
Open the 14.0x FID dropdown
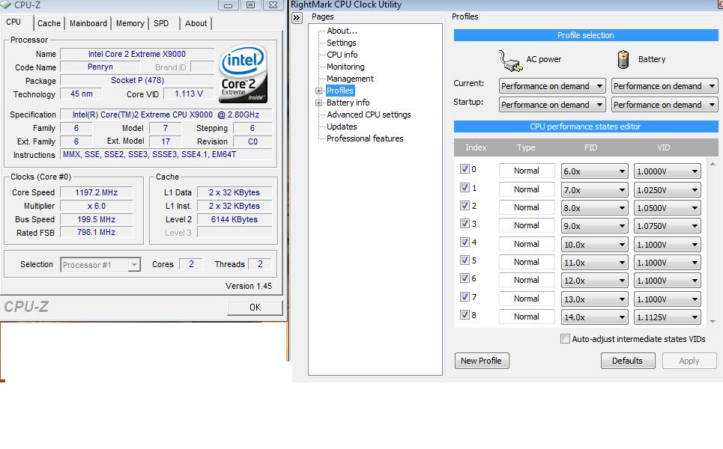tap(594, 317)
